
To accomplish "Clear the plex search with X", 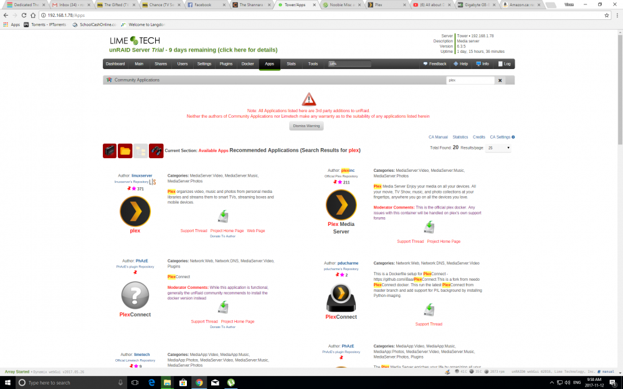I will click(500, 80).
